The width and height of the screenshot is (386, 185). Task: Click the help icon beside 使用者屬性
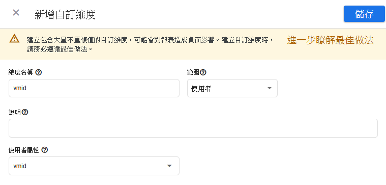pyautogui.click(x=45, y=150)
